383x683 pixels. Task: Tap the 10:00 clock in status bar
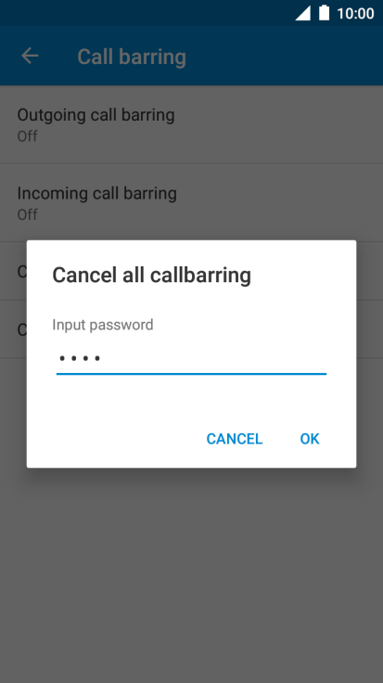355,13
